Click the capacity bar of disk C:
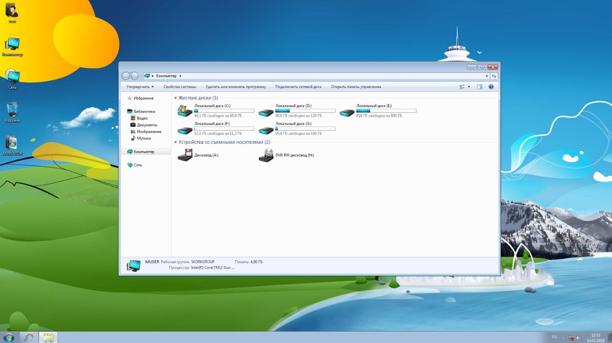This screenshot has height=343, width=612. [224, 111]
